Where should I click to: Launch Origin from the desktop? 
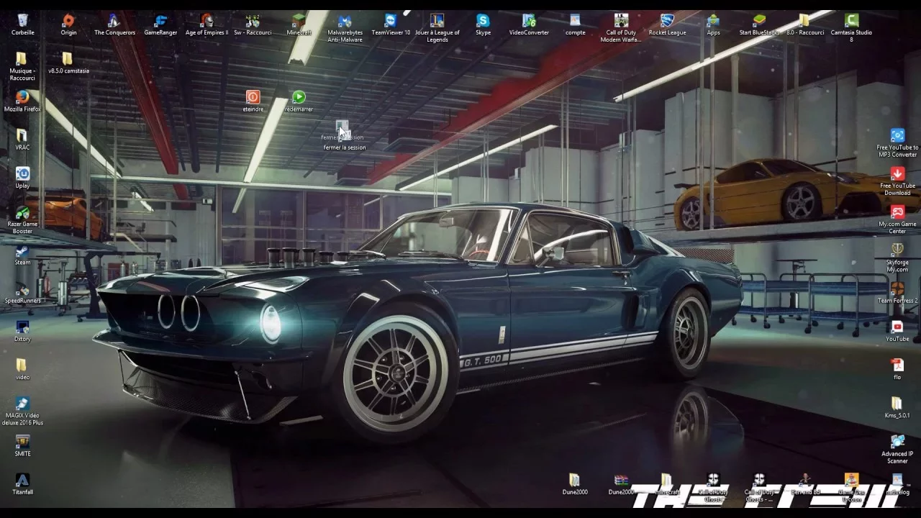pyautogui.click(x=68, y=21)
